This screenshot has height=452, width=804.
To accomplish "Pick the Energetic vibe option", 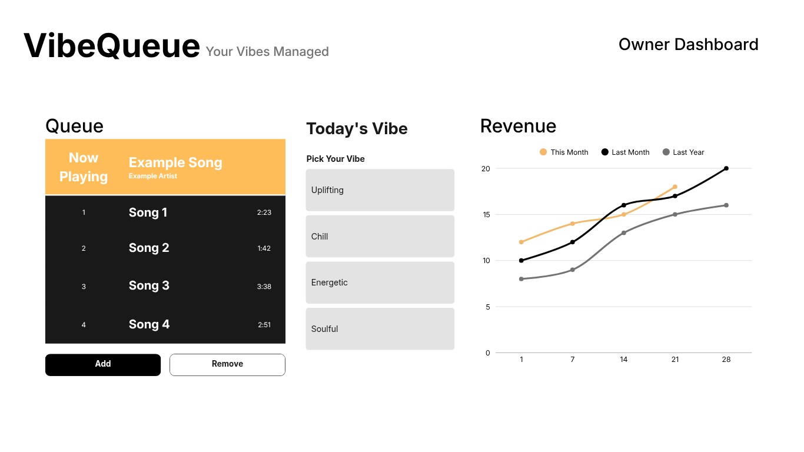I will pyautogui.click(x=380, y=282).
